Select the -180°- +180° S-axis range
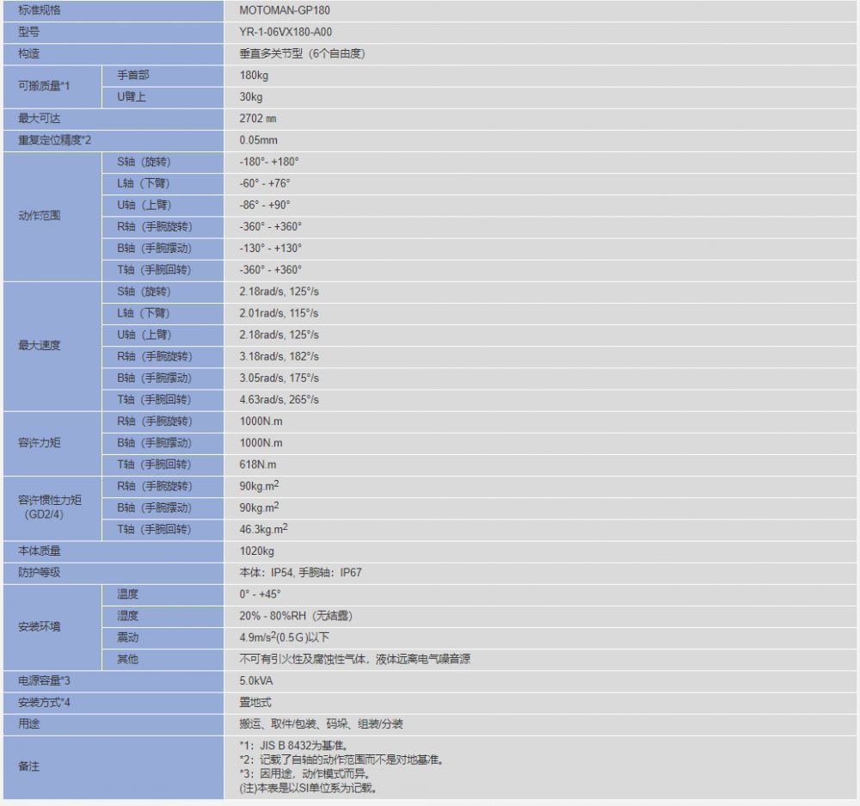 268,162
